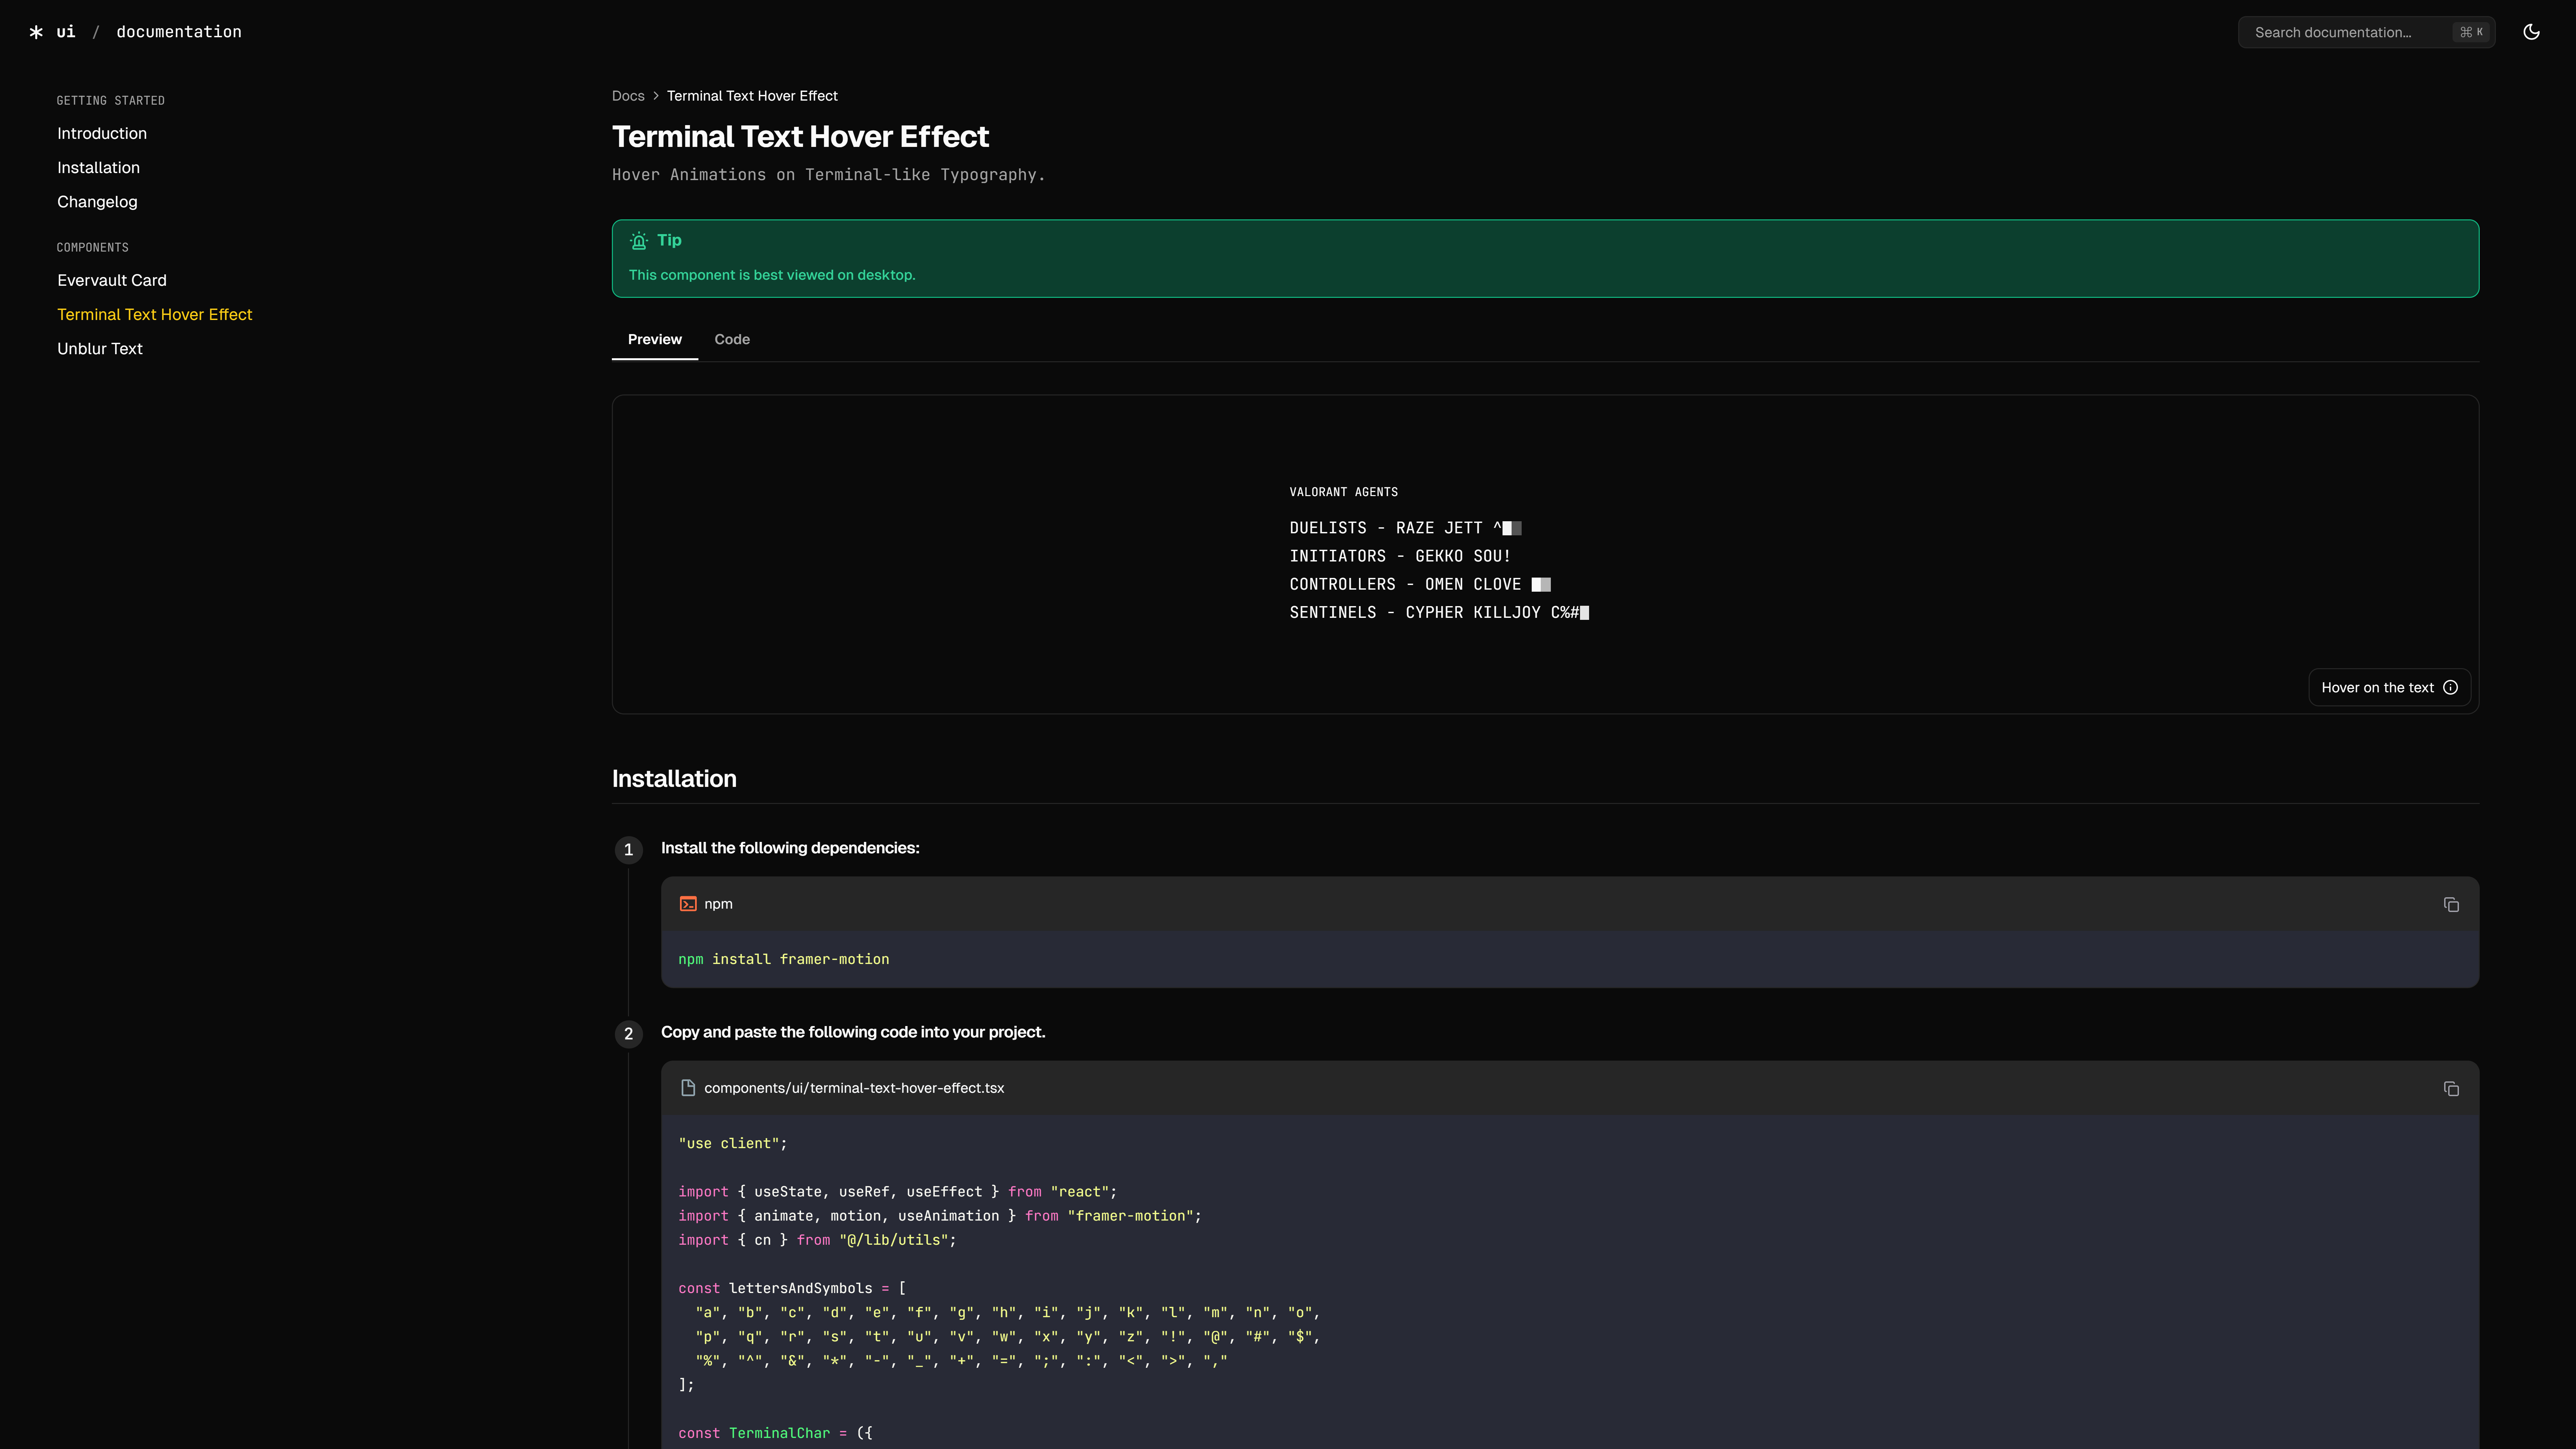
Task: Click the GETTING STARTED section label
Action: pos(111,101)
